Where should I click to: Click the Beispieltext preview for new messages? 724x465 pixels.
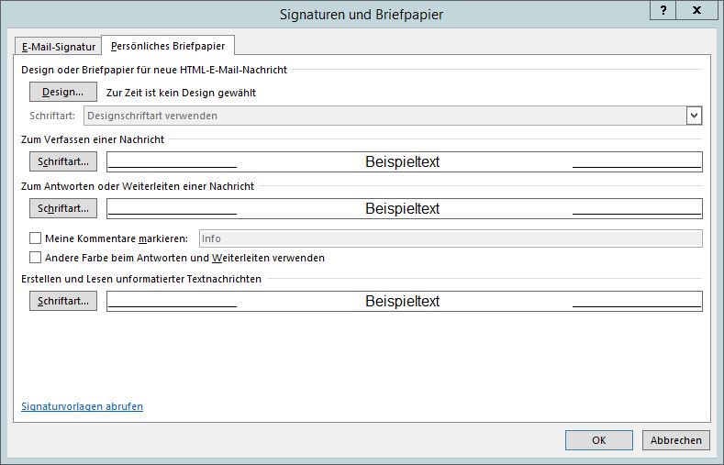click(404, 161)
